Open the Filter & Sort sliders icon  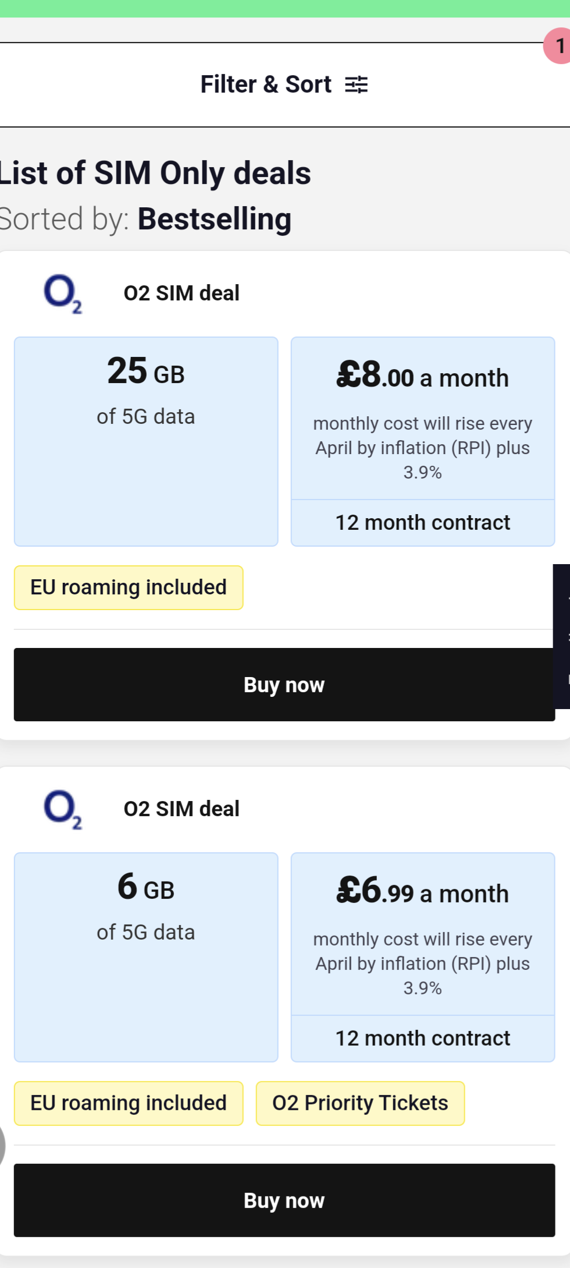357,84
